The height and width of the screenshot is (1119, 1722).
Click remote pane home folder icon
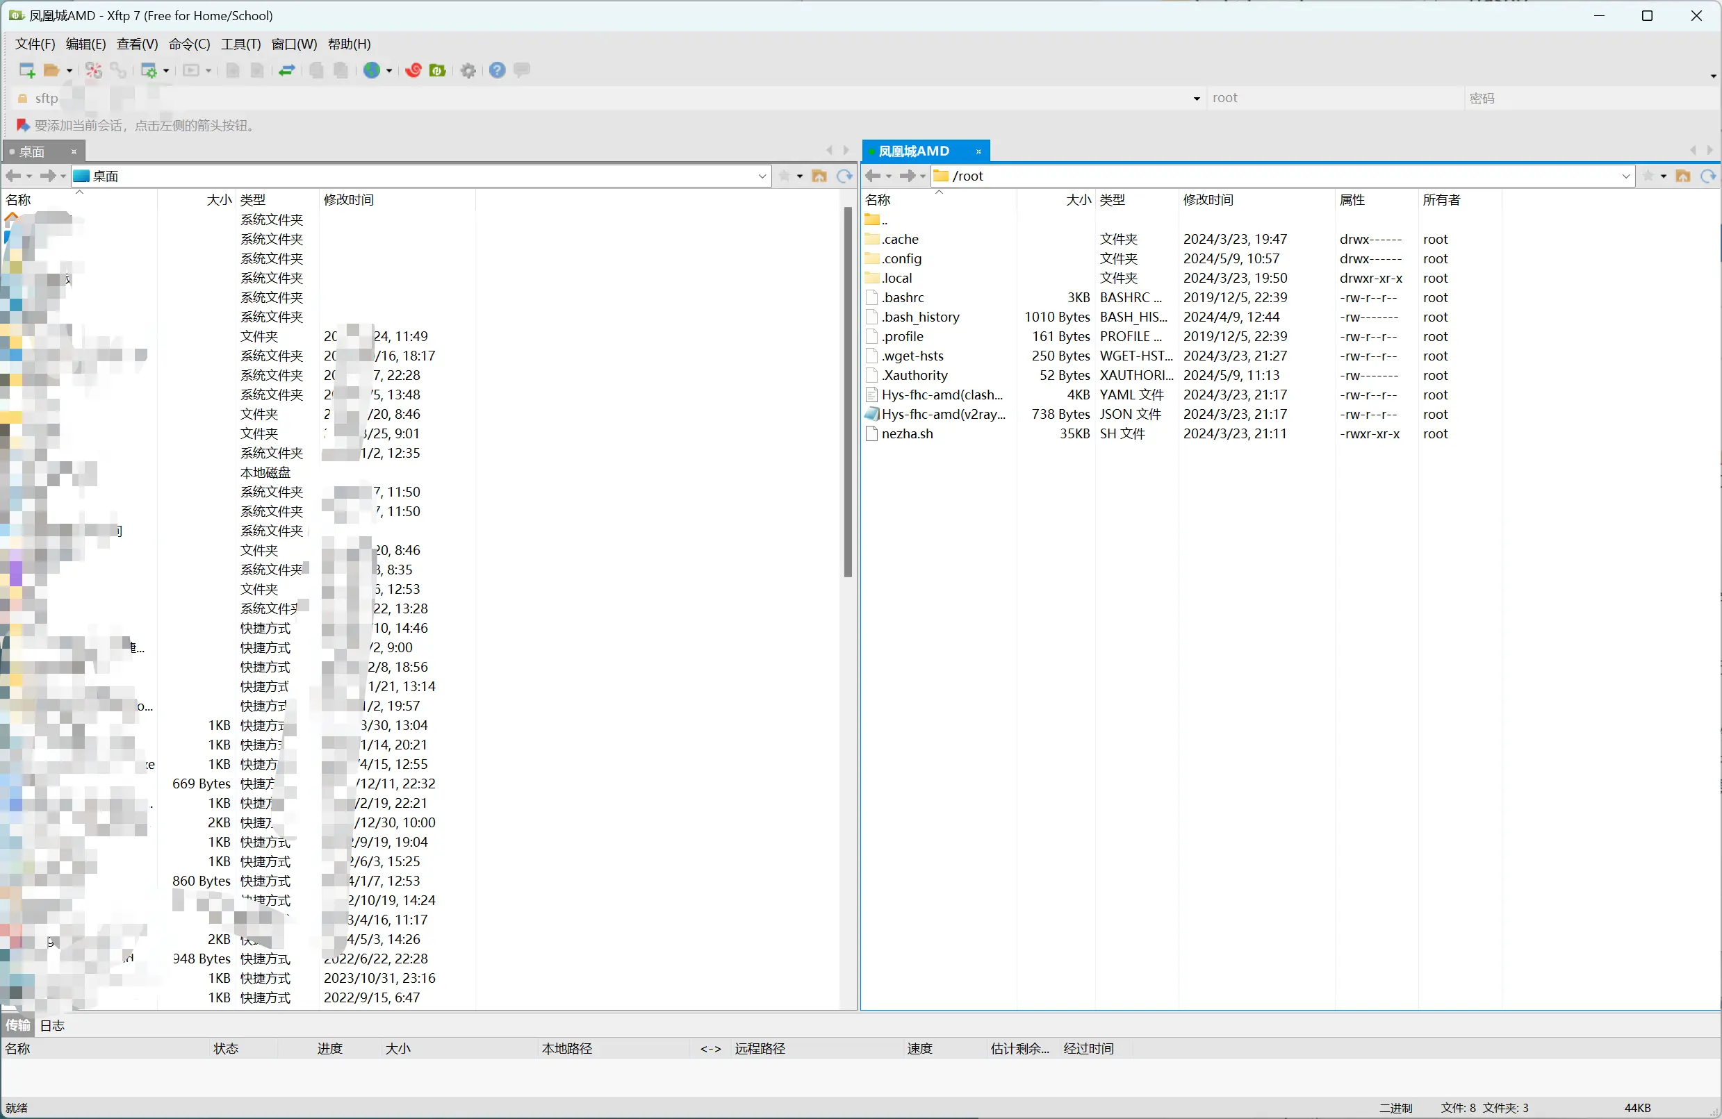1683,176
